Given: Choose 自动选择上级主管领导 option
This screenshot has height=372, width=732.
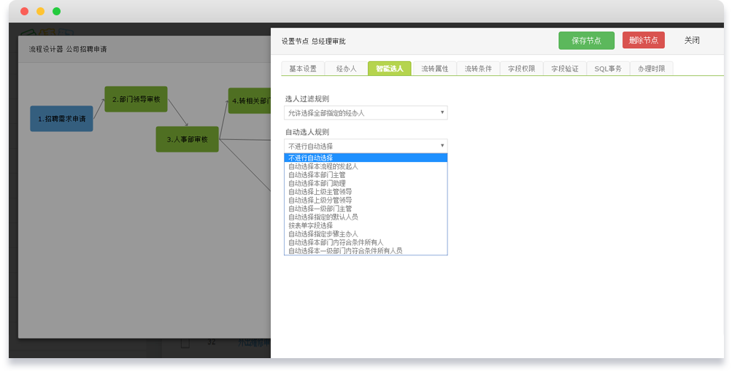Looking at the screenshot, I should tap(320, 192).
